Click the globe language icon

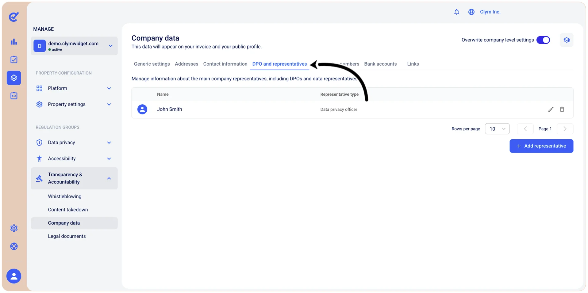[x=471, y=12]
